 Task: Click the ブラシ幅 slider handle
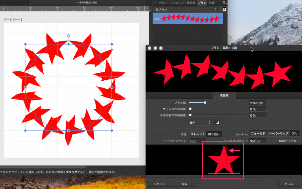[205, 102]
